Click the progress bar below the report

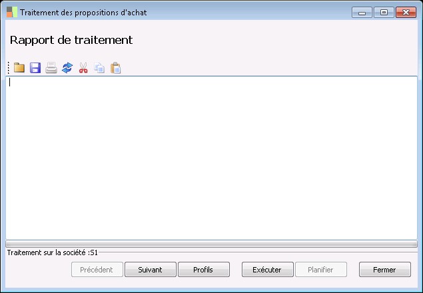(x=212, y=244)
